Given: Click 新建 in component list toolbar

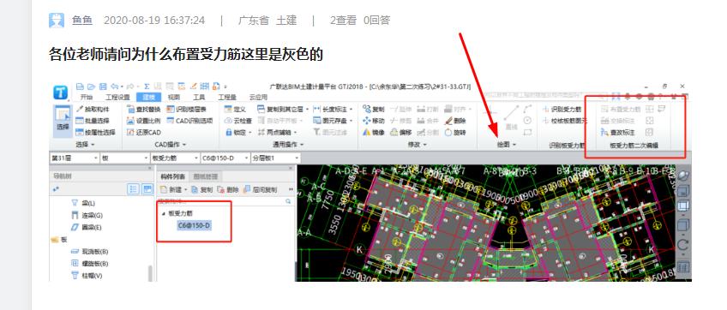Looking at the screenshot, I should point(173,189).
